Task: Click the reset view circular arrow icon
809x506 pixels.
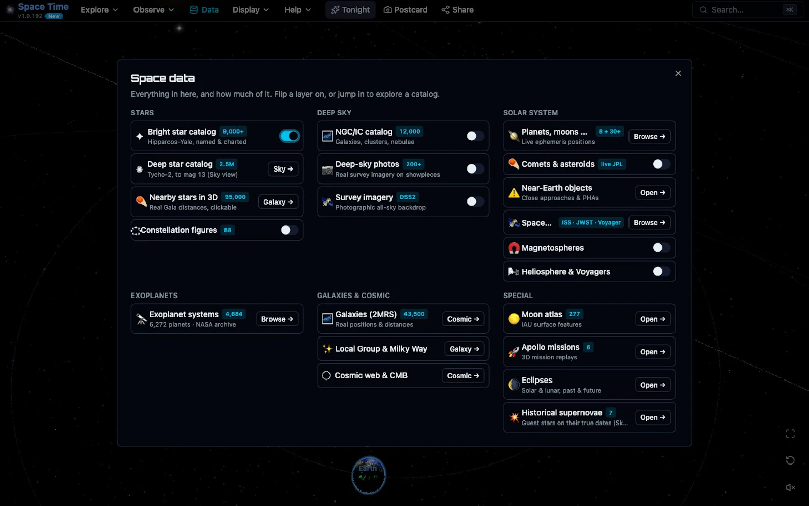Action: coord(790,460)
